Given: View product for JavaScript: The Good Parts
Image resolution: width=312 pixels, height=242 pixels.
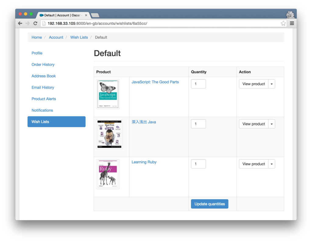Looking at the screenshot, I should pyautogui.click(x=253, y=84).
